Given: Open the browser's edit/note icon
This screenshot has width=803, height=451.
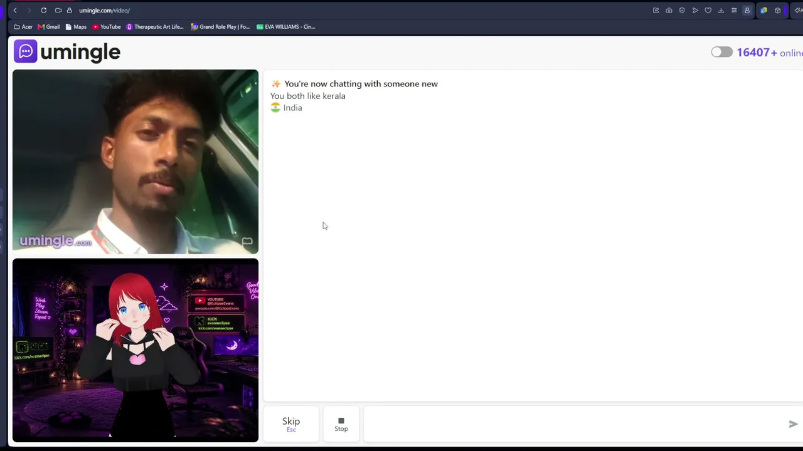Looking at the screenshot, I should pyautogui.click(x=656, y=10).
